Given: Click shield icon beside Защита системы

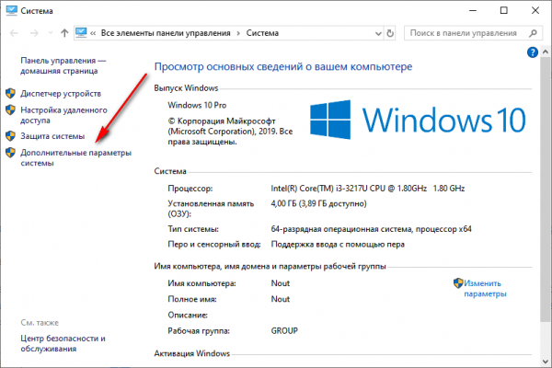Looking at the screenshot, I should pos(10,136).
